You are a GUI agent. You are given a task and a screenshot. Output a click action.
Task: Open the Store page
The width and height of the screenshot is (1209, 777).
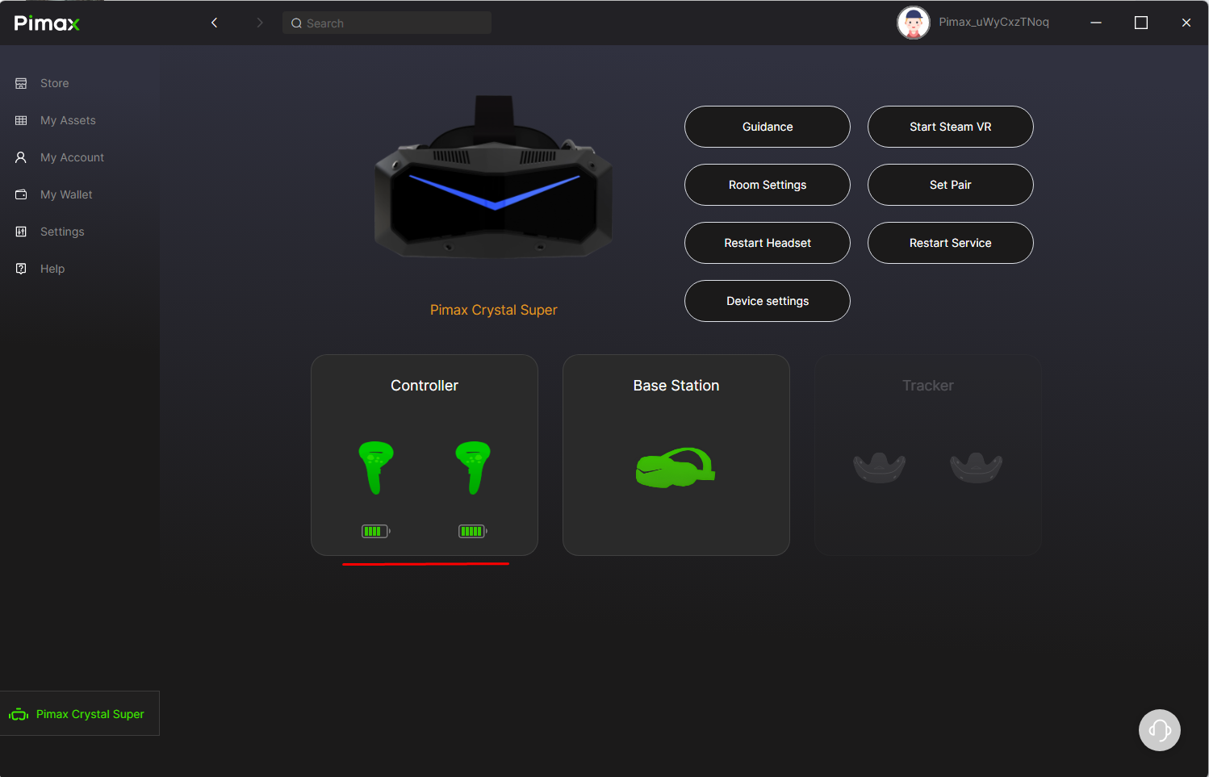54,83
